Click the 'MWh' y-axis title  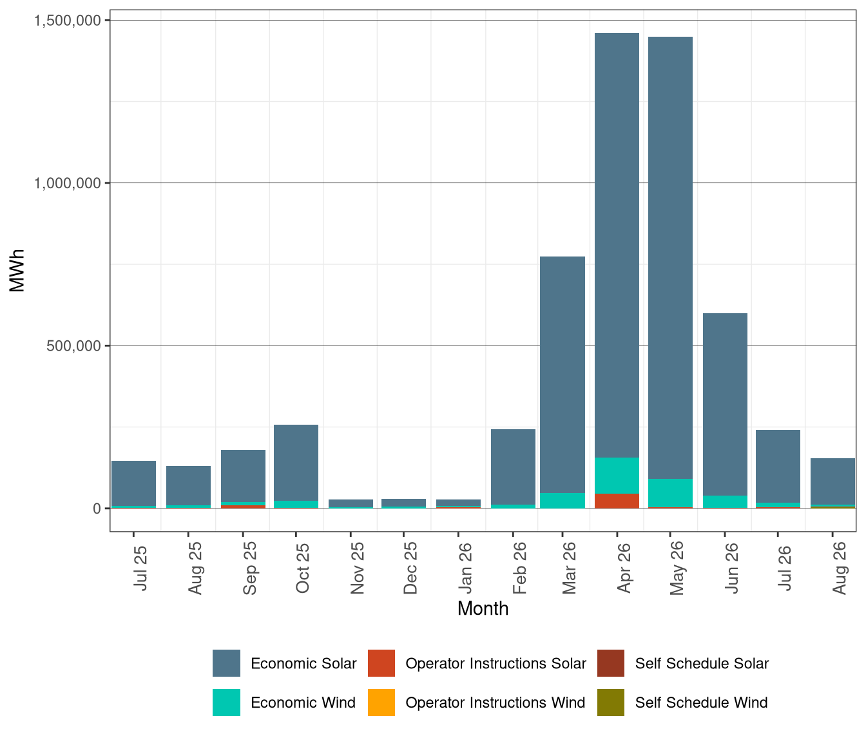17,271
